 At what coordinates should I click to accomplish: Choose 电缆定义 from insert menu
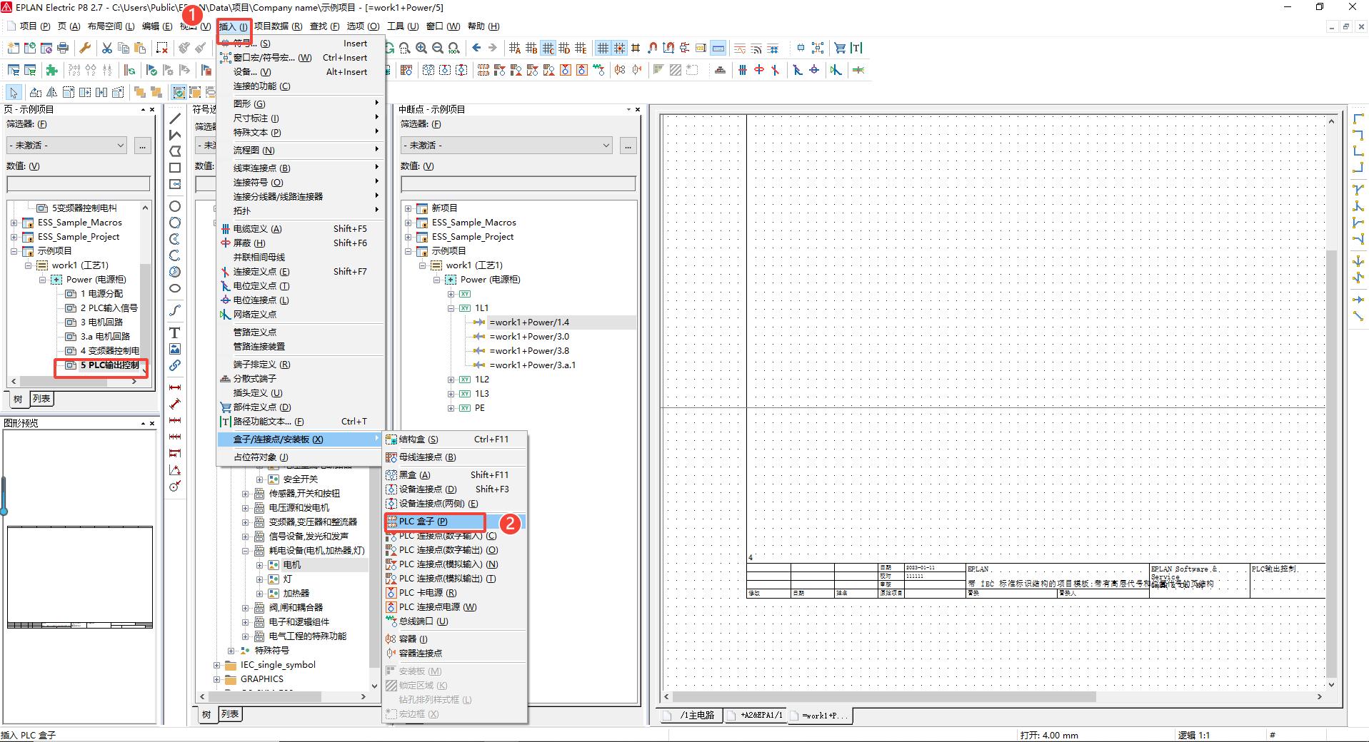point(300,229)
